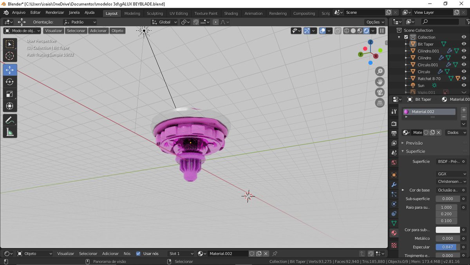
Task: Click the BSDF surface shader button
Action: point(448,161)
